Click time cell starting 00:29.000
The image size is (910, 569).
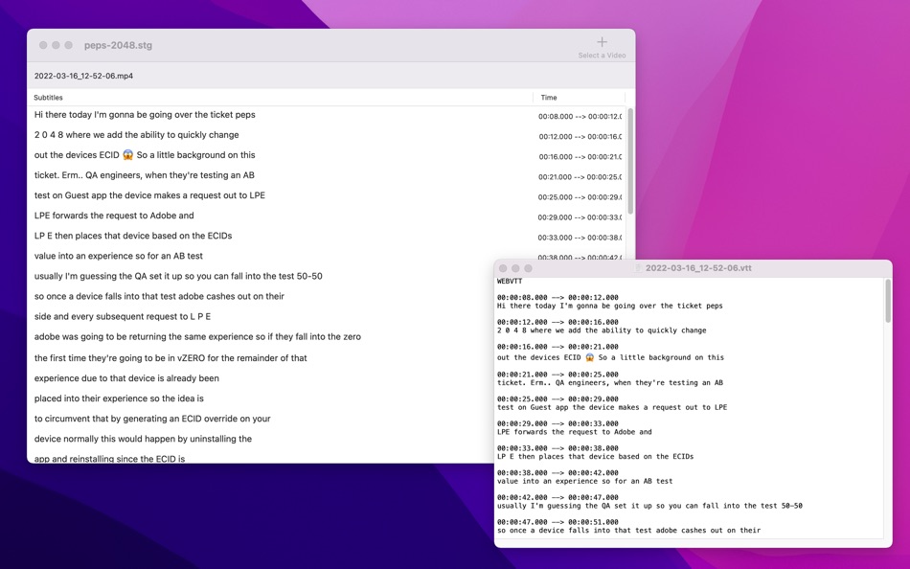[580, 217]
